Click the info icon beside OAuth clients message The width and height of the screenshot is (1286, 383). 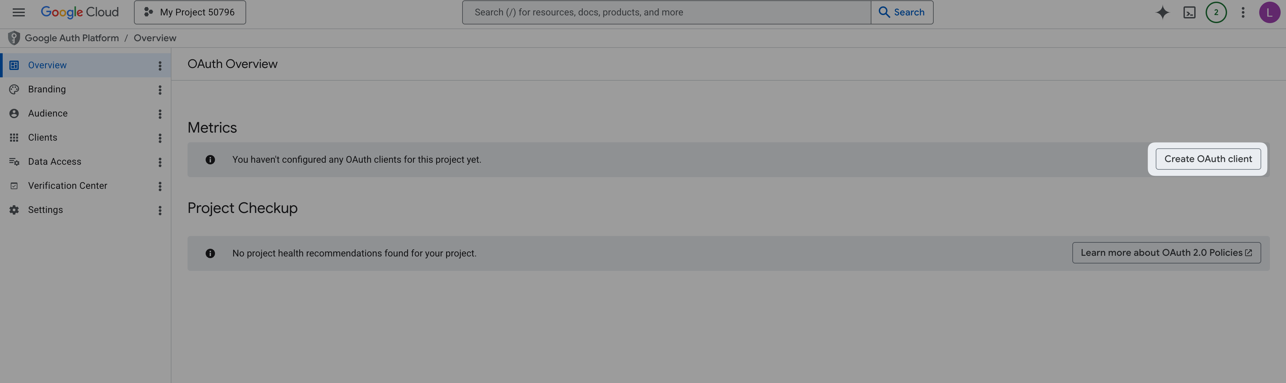coord(210,159)
